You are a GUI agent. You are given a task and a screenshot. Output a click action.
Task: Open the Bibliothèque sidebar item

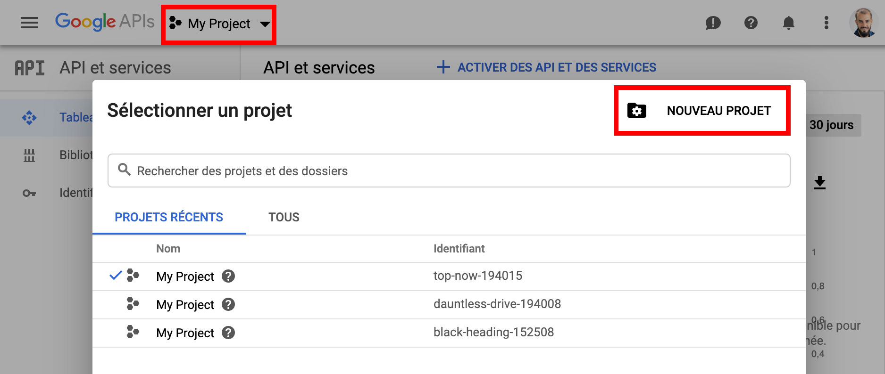pos(46,155)
